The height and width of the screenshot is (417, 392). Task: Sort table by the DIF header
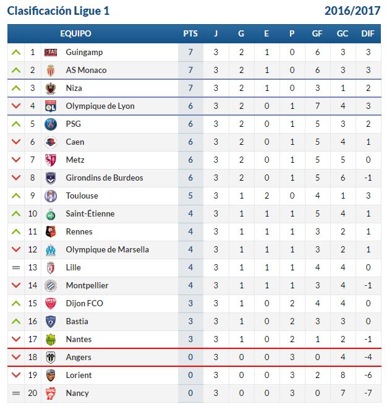(368, 34)
